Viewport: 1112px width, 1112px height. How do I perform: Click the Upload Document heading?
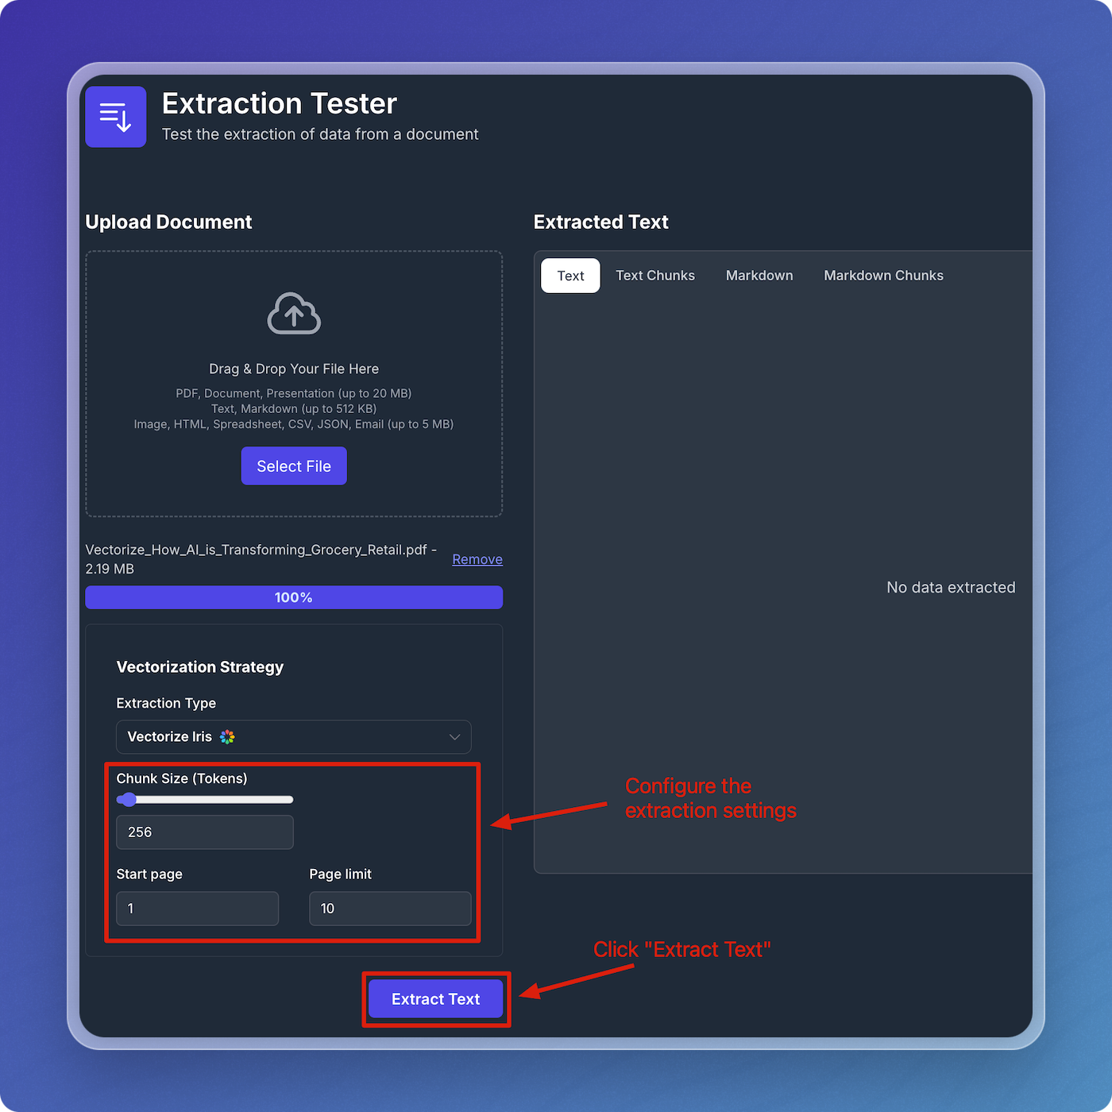tap(168, 222)
